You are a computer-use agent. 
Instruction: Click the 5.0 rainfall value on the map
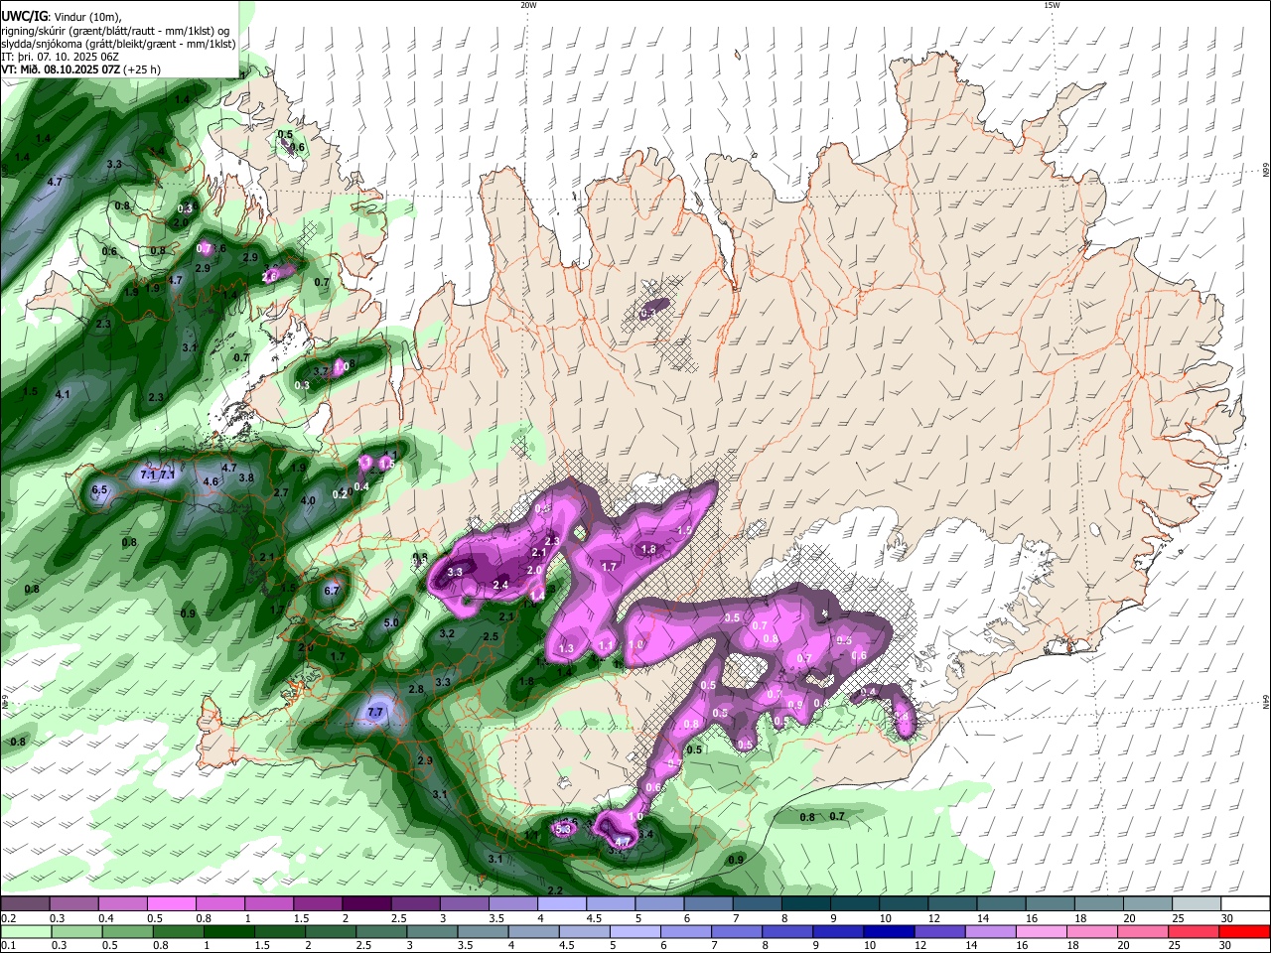pyautogui.click(x=391, y=623)
